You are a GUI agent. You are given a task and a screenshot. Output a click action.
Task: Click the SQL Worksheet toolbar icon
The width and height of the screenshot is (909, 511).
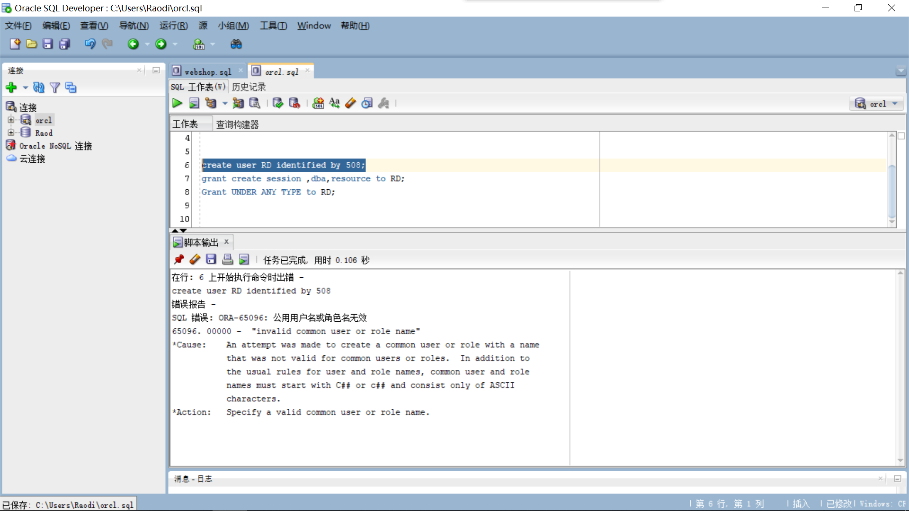199,44
